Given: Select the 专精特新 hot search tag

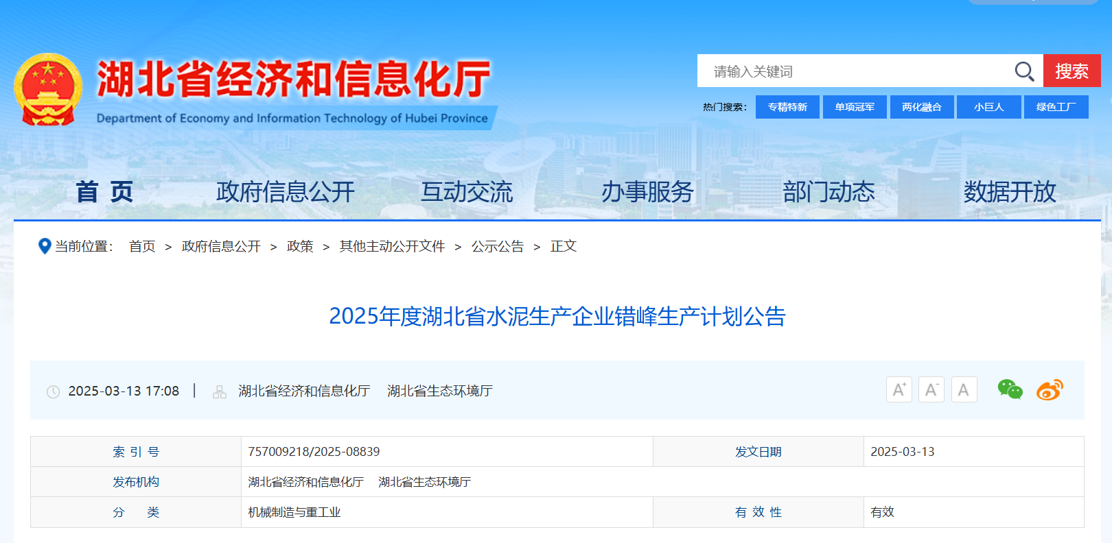Looking at the screenshot, I should tap(787, 107).
